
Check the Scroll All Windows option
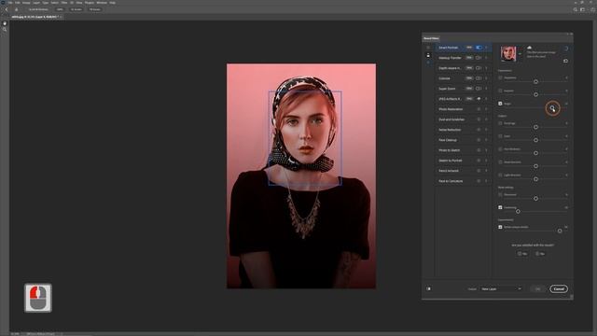[x=38, y=9]
